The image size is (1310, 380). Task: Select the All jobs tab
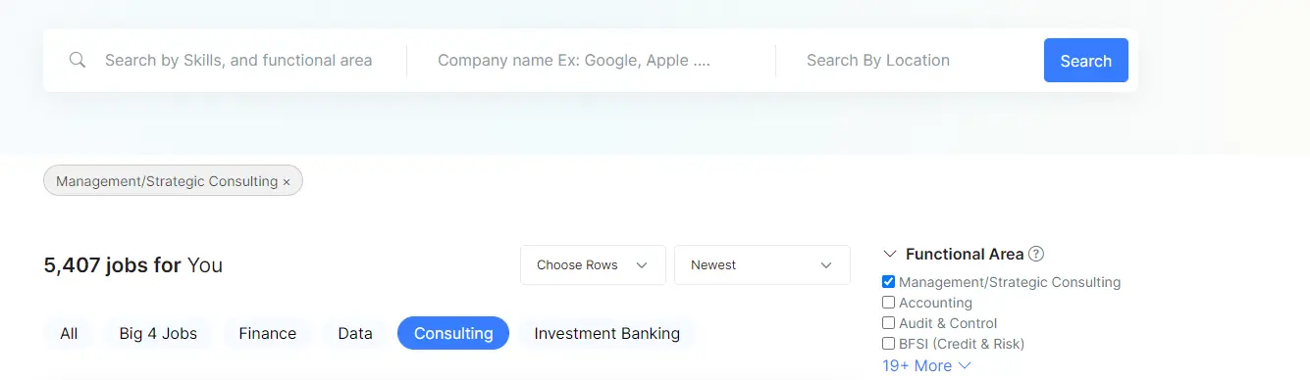point(69,333)
